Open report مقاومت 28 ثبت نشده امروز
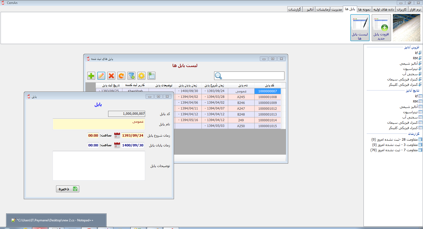Image resolution: width=423 pixels, height=229 pixels. (x=397, y=140)
